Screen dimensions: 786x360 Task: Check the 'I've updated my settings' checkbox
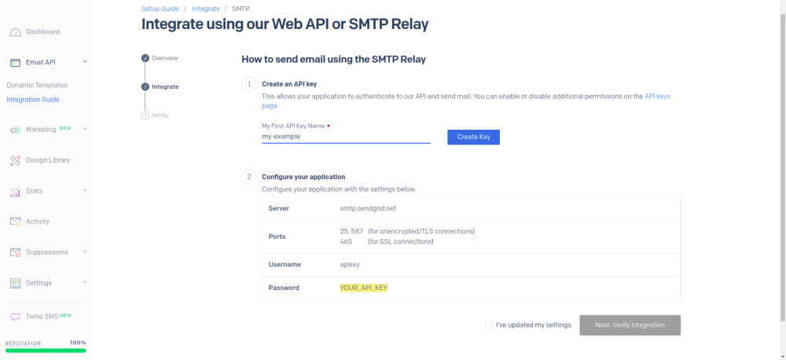[489, 325]
